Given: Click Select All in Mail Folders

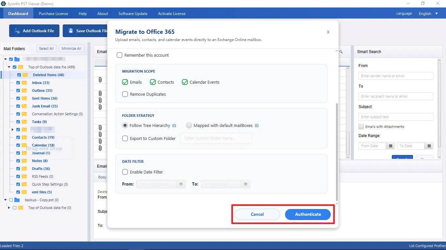Looking at the screenshot, I should 46,49.
